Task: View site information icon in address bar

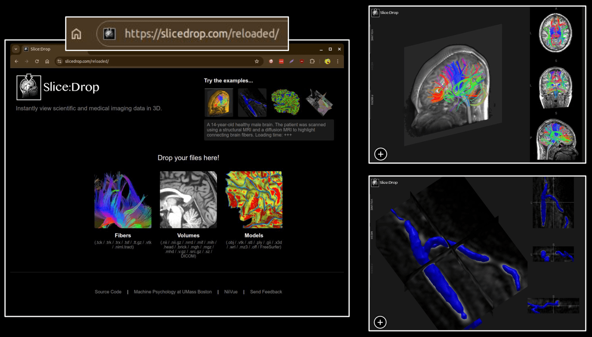Action: coord(60,62)
